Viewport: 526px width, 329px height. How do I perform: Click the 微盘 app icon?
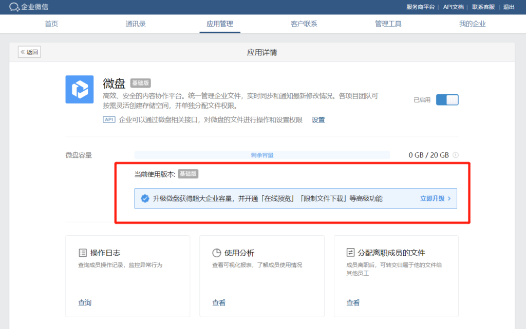coord(80,89)
